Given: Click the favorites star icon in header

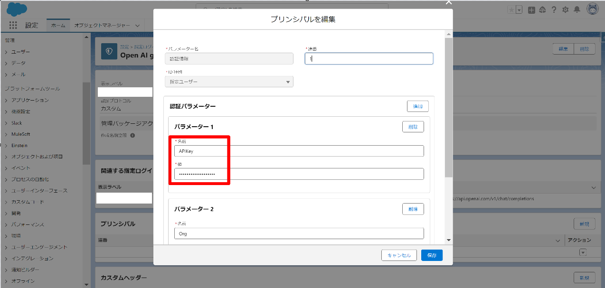Looking at the screenshot, I should pos(511,9).
